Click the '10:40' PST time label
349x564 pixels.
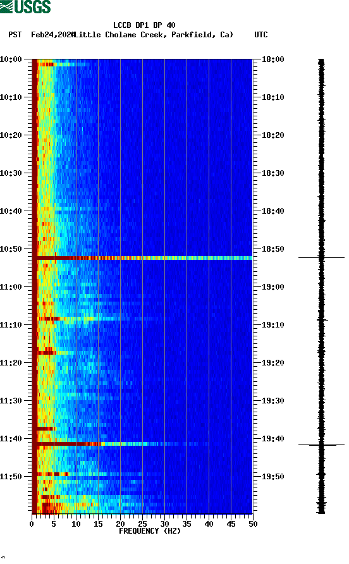11,211
